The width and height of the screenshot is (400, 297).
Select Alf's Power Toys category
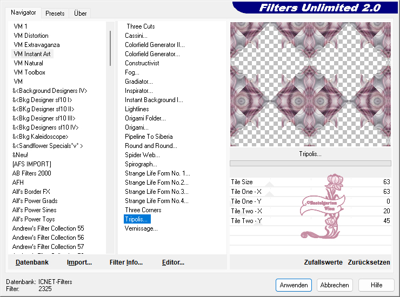[x=34, y=219]
